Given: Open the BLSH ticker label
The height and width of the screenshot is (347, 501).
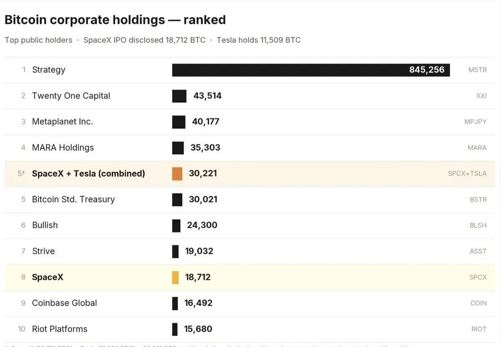Looking at the screenshot, I should [478, 225].
